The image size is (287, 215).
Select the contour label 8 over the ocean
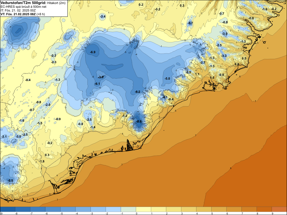(x=231, y=168)
